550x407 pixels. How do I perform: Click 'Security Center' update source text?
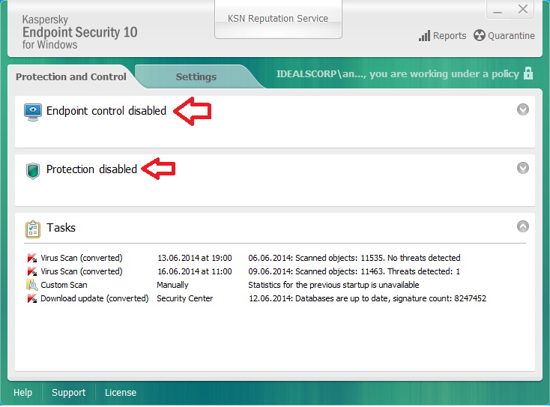click(x=185, y=298)
